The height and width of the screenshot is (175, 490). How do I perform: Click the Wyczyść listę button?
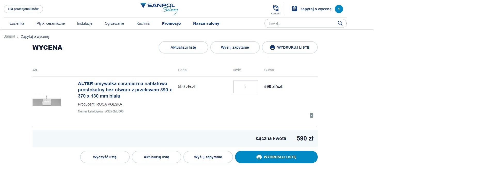pyautogui.click(x=105, y=157)
